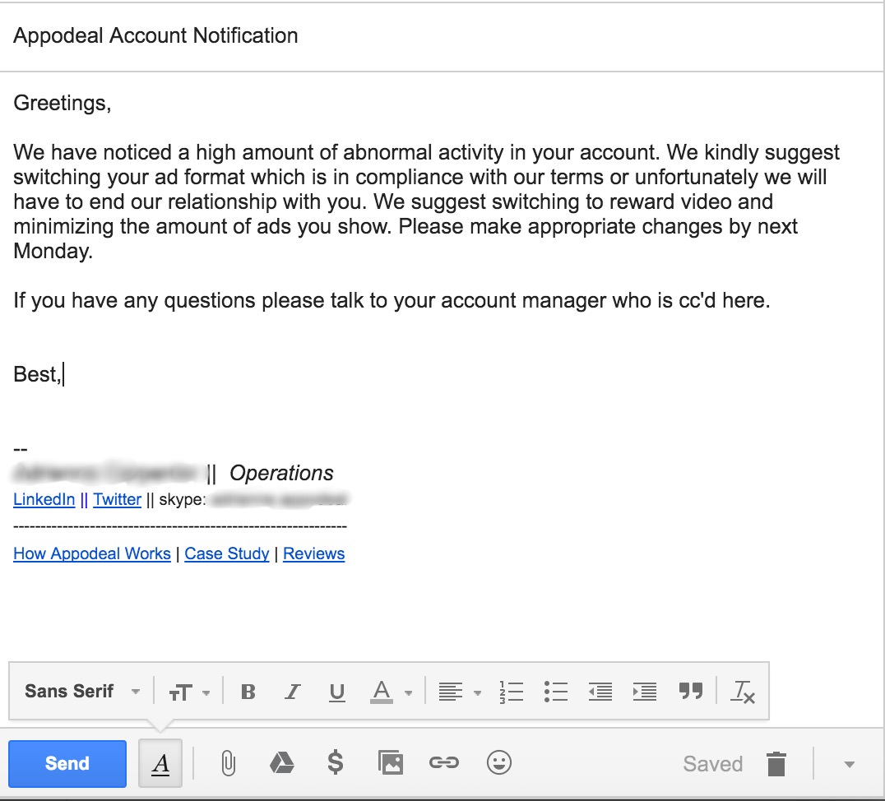Screen dimensions: 885x801
Task: Open more options arrow beside the trash
Action: (849, 764)
